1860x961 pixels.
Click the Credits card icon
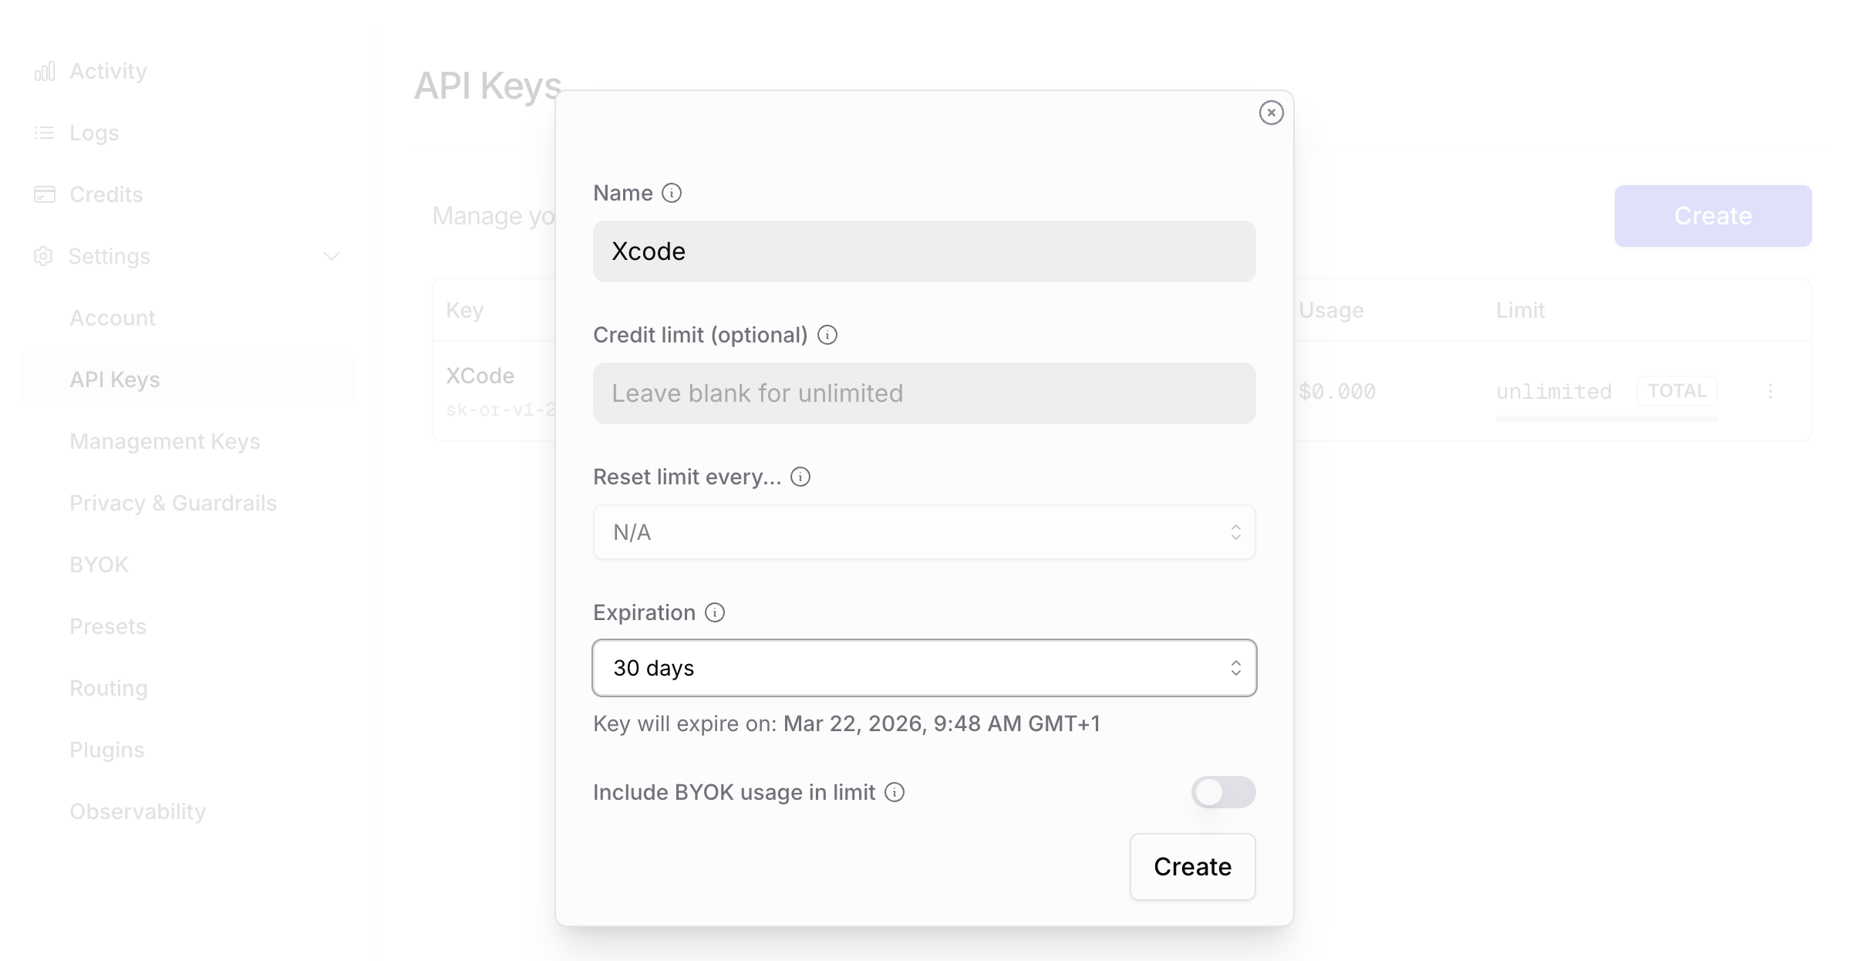[x=45, y=194]
